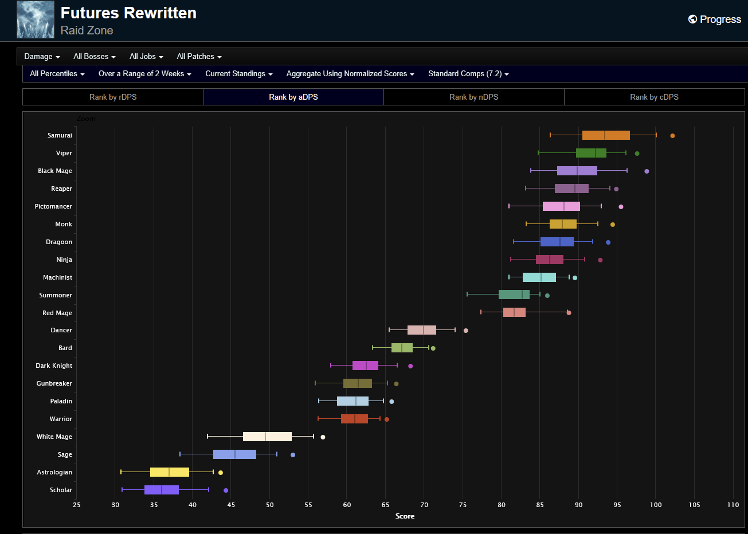The width and height of the screenshot is (748, 534).
Task: Open the Progress link
Action: coord(715,19)
